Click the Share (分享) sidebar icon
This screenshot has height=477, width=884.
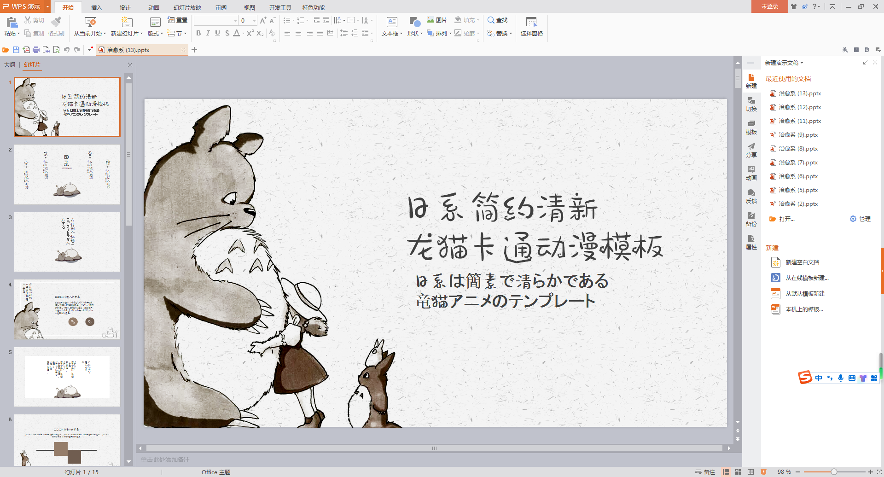pos(751,150)
